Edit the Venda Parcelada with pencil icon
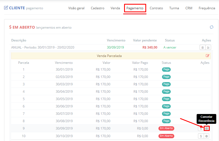Screen dimensions: 219x141 point(208,56)
